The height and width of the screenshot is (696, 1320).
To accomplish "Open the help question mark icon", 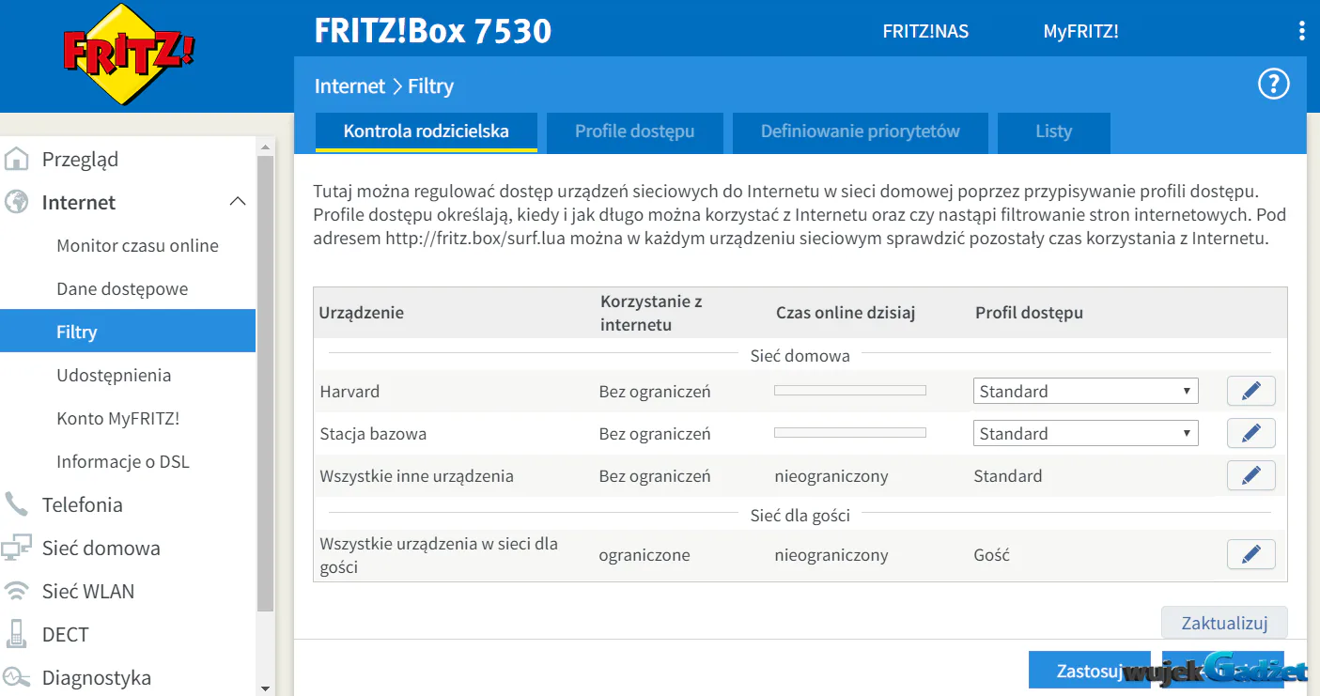I will coord(1273,85).
